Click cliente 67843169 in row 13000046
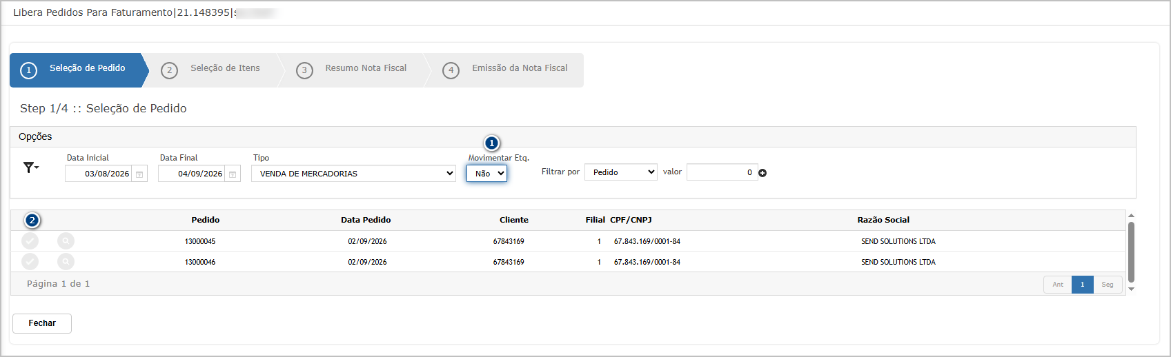The height and width of the screenshot is (357, 1171). (x=509, y=262)
